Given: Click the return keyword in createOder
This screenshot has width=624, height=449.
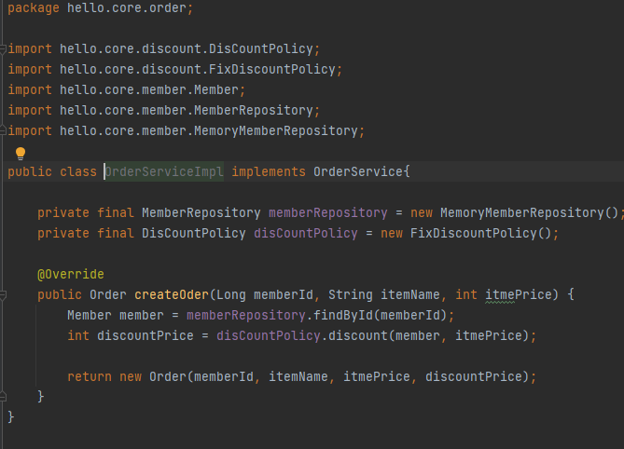Looking at the screenshot, I should point(90,376).
